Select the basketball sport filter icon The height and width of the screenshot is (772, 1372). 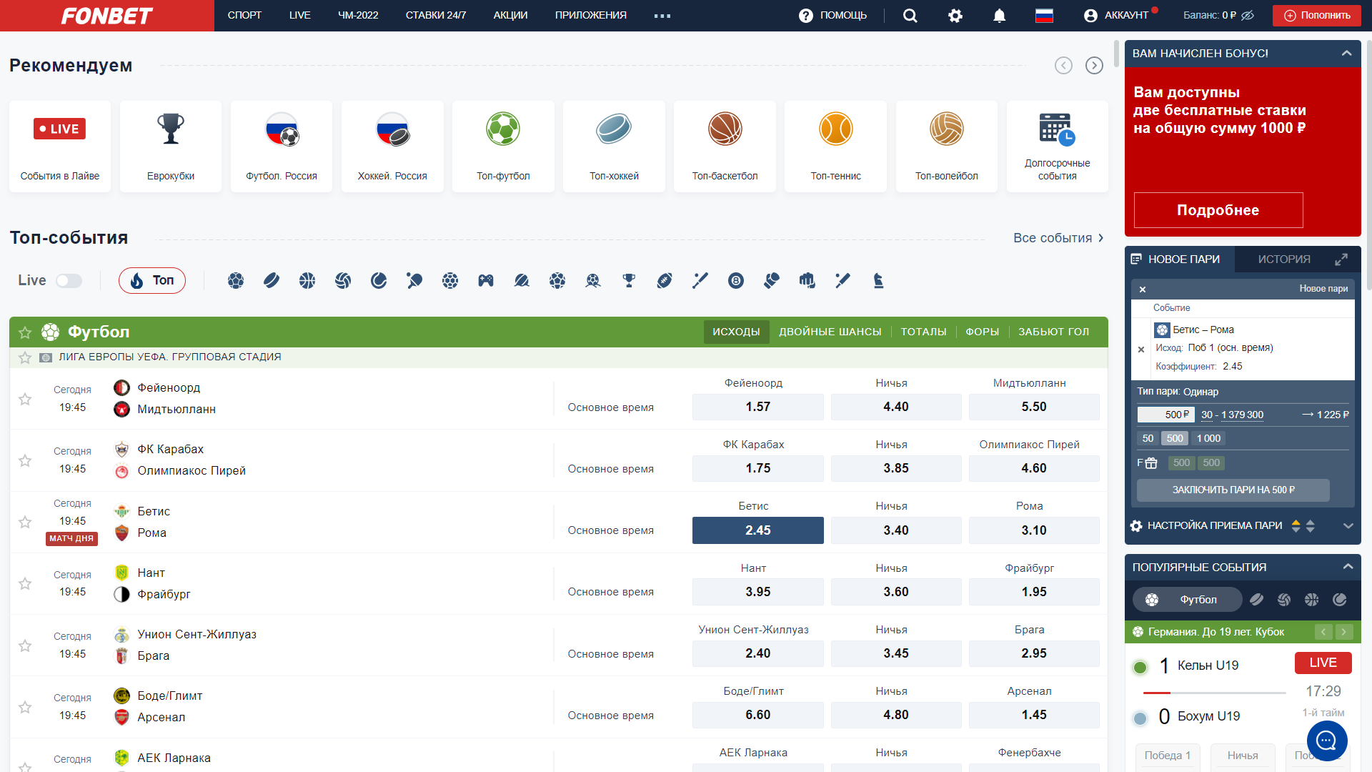[307, 281]
